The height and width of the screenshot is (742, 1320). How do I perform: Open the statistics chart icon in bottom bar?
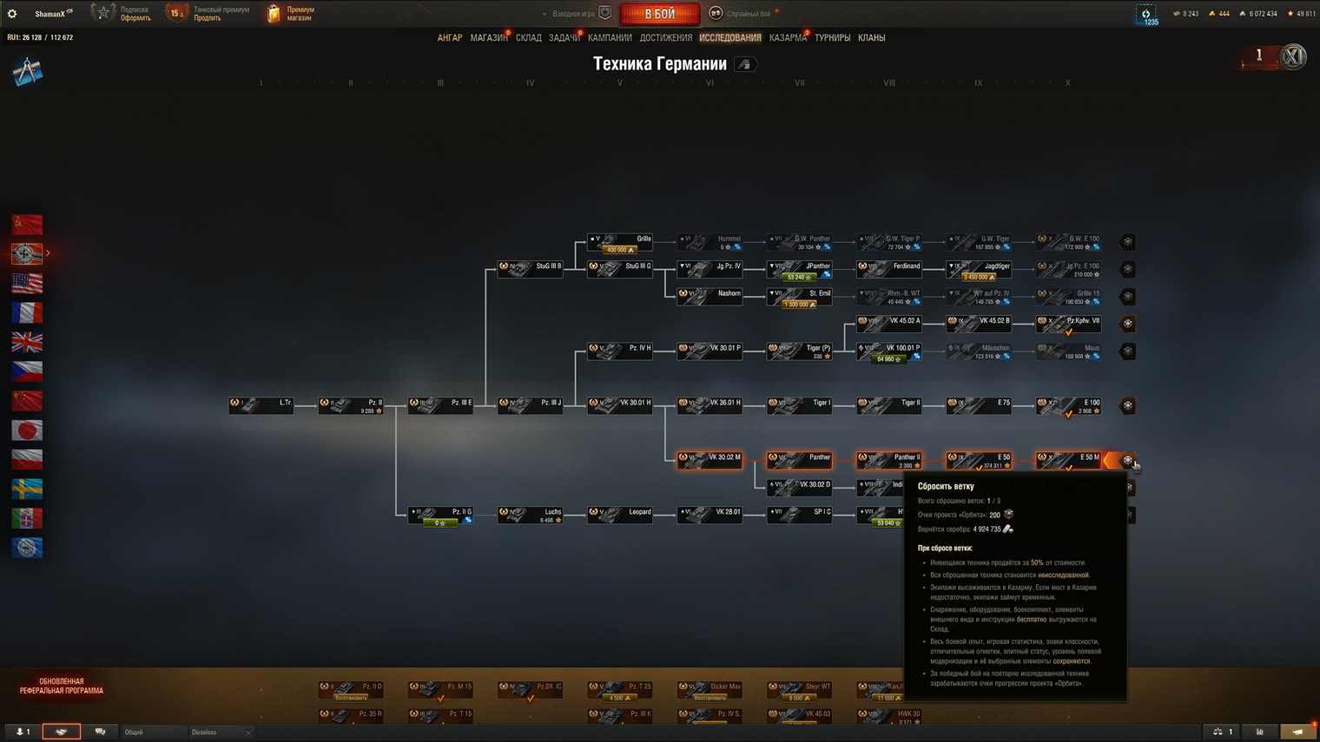[1260, 732]
